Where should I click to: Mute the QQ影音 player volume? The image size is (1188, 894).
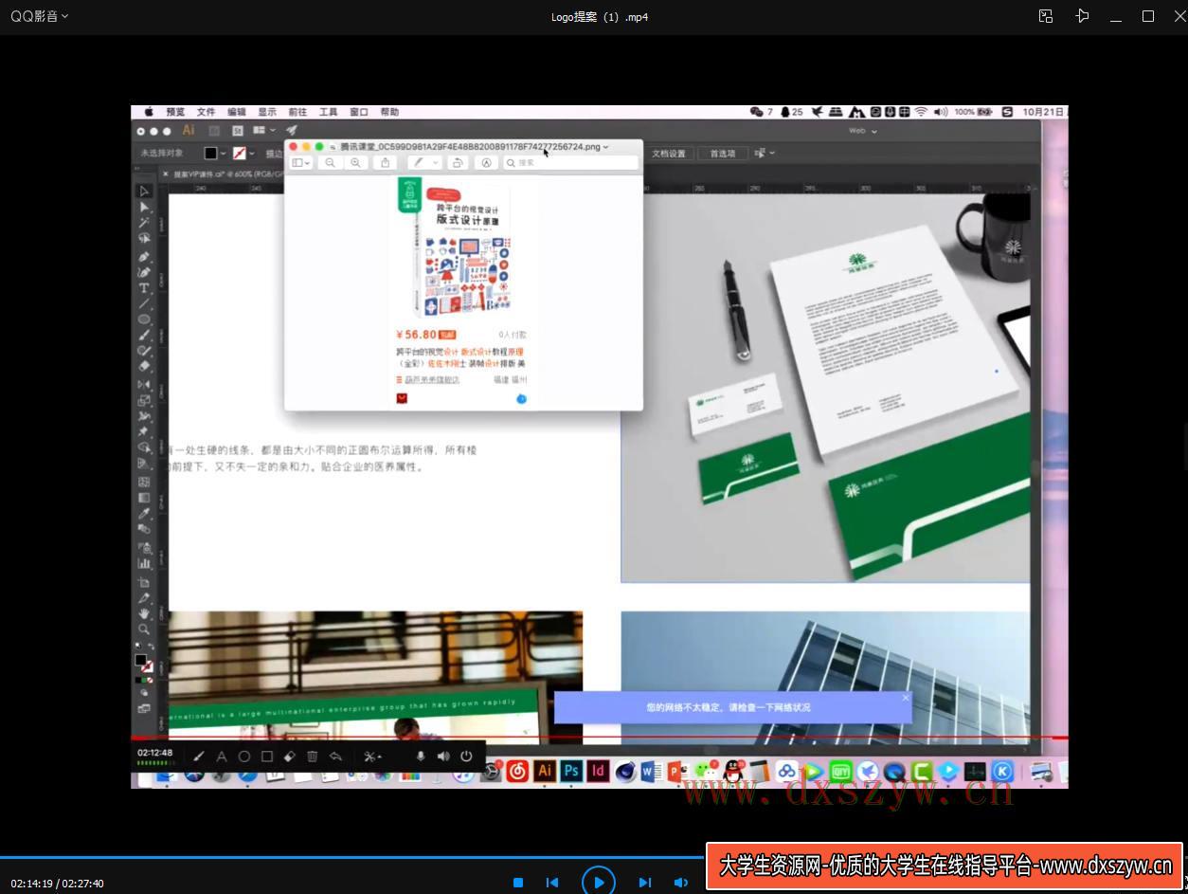click(680, 883)
